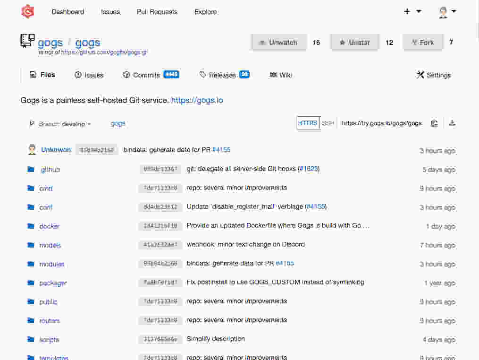Open #4155 link in conf row
This screenshot has height=360, width=479.
[x=316, y=207]
